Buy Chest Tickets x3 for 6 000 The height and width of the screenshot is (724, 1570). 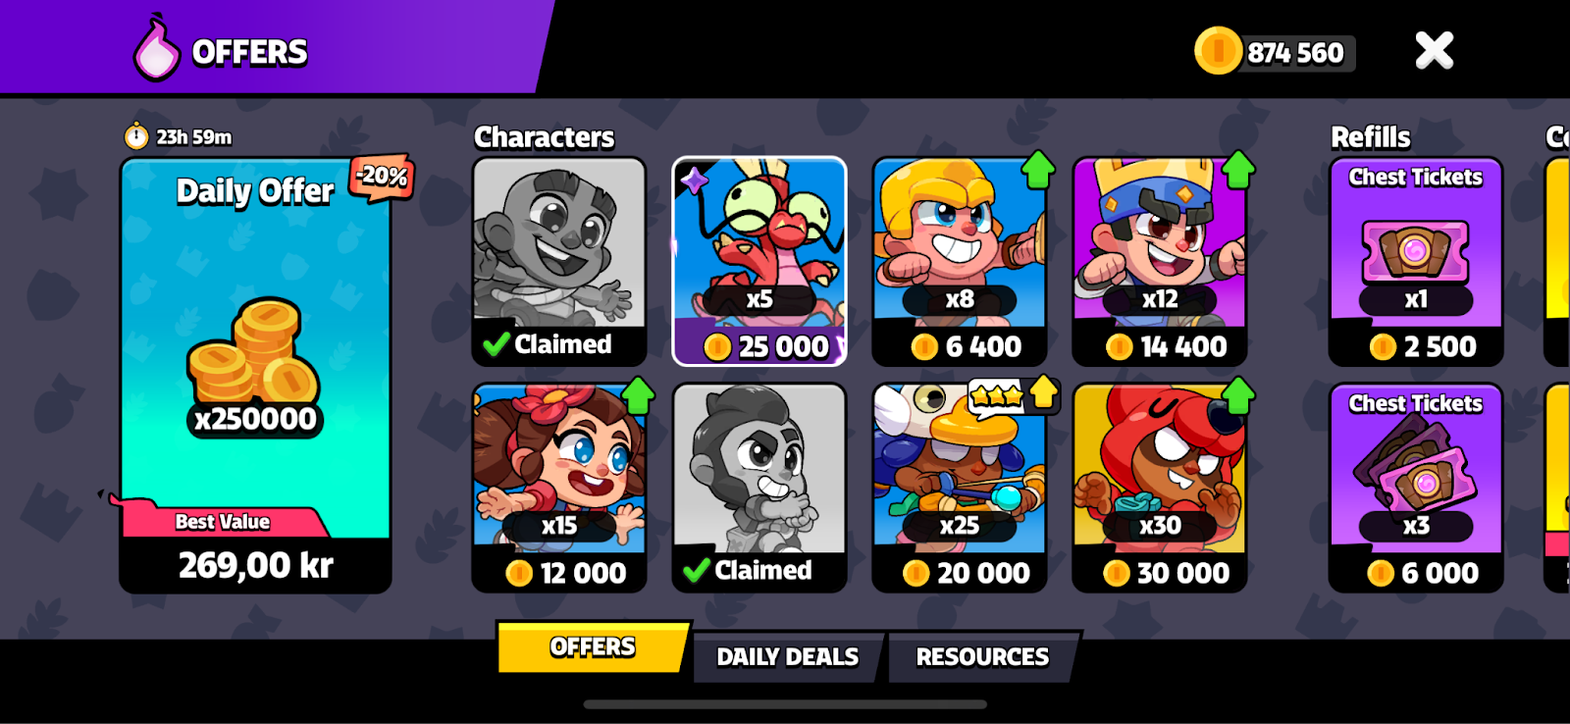point(1416,488)
